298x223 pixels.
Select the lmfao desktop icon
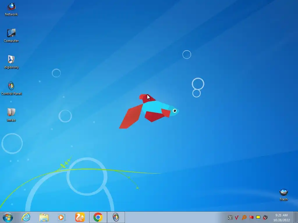[x=11, y=114]
